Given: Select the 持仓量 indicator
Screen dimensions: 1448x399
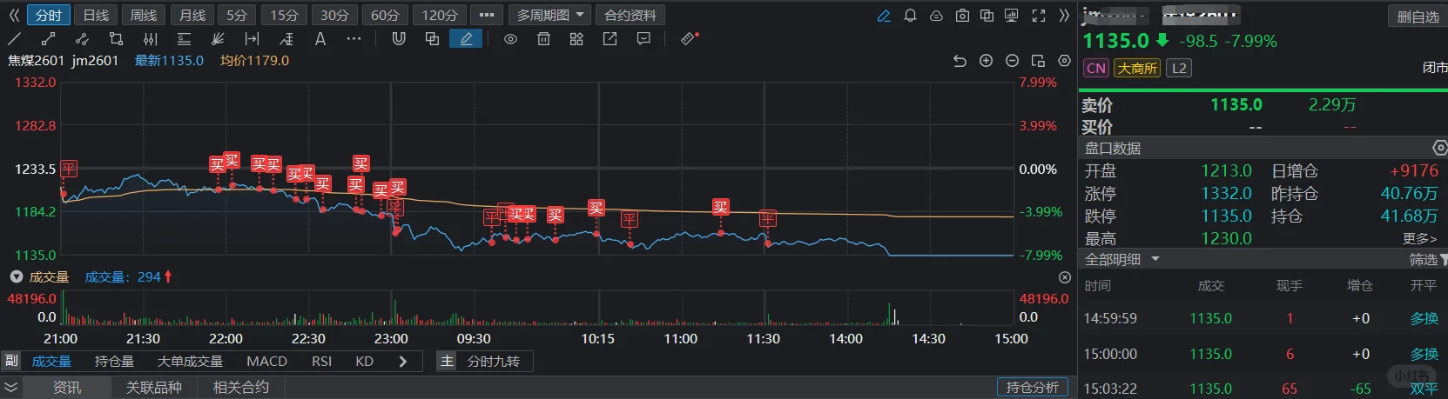Looking at the screenshot, I should pyautogui.click(x=114, y=362).
